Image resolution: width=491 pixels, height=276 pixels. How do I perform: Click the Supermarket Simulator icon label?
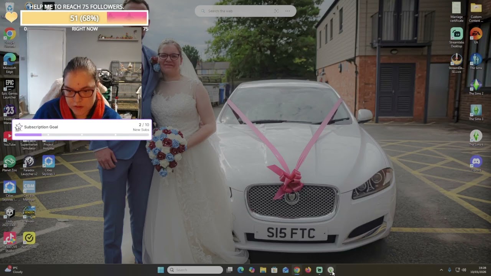tap(29, 146)
